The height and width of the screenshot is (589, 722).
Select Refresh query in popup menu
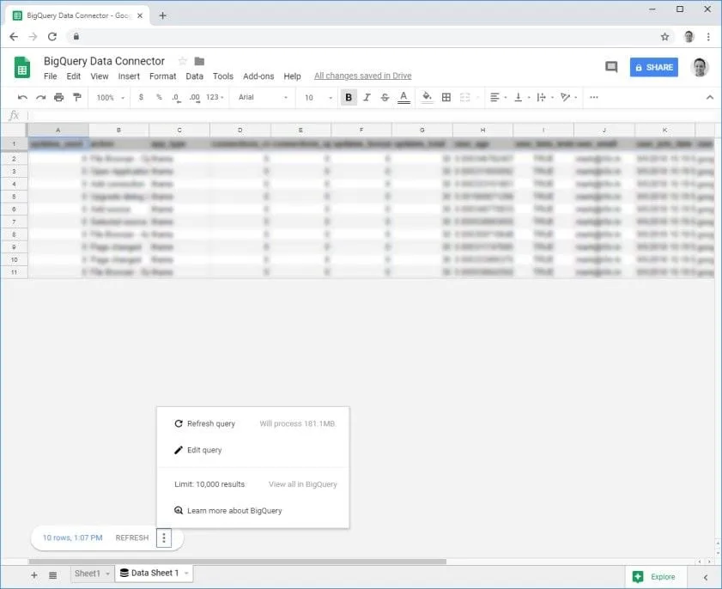pos(204,423)
